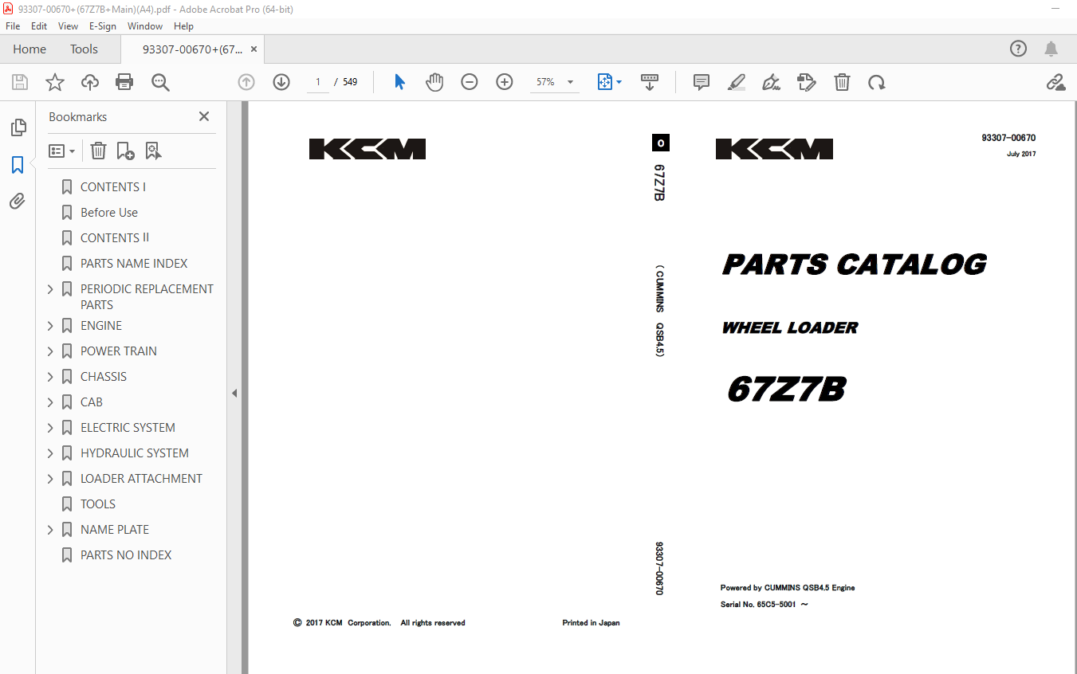This screenshot has height=674, width=1077.
Task: Open the E-Sign menu
Action: pos(103,25)
